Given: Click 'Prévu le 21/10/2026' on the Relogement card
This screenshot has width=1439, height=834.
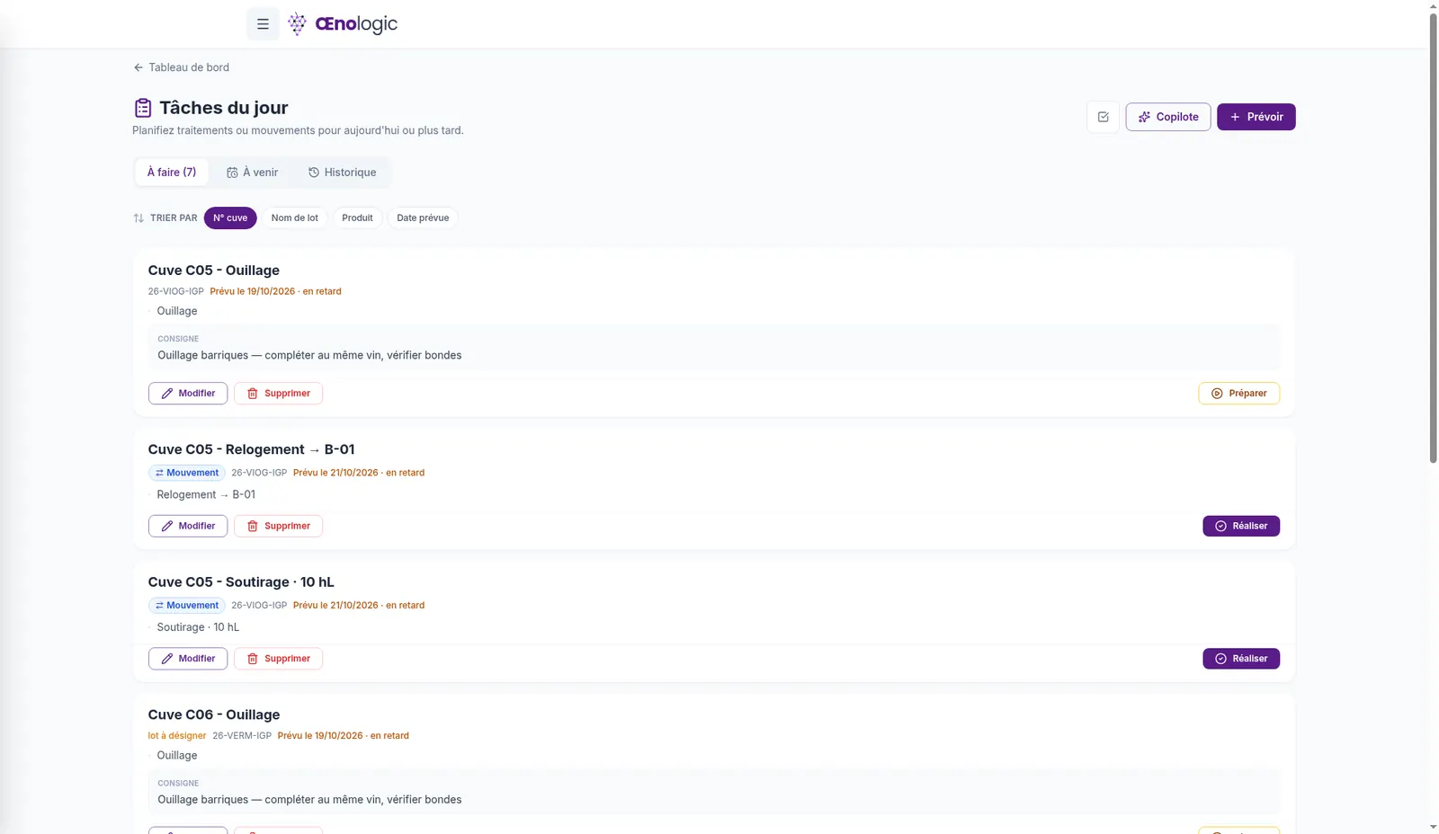Looking at the screenshot, I should pyautogui.click(x=335, y=473).
